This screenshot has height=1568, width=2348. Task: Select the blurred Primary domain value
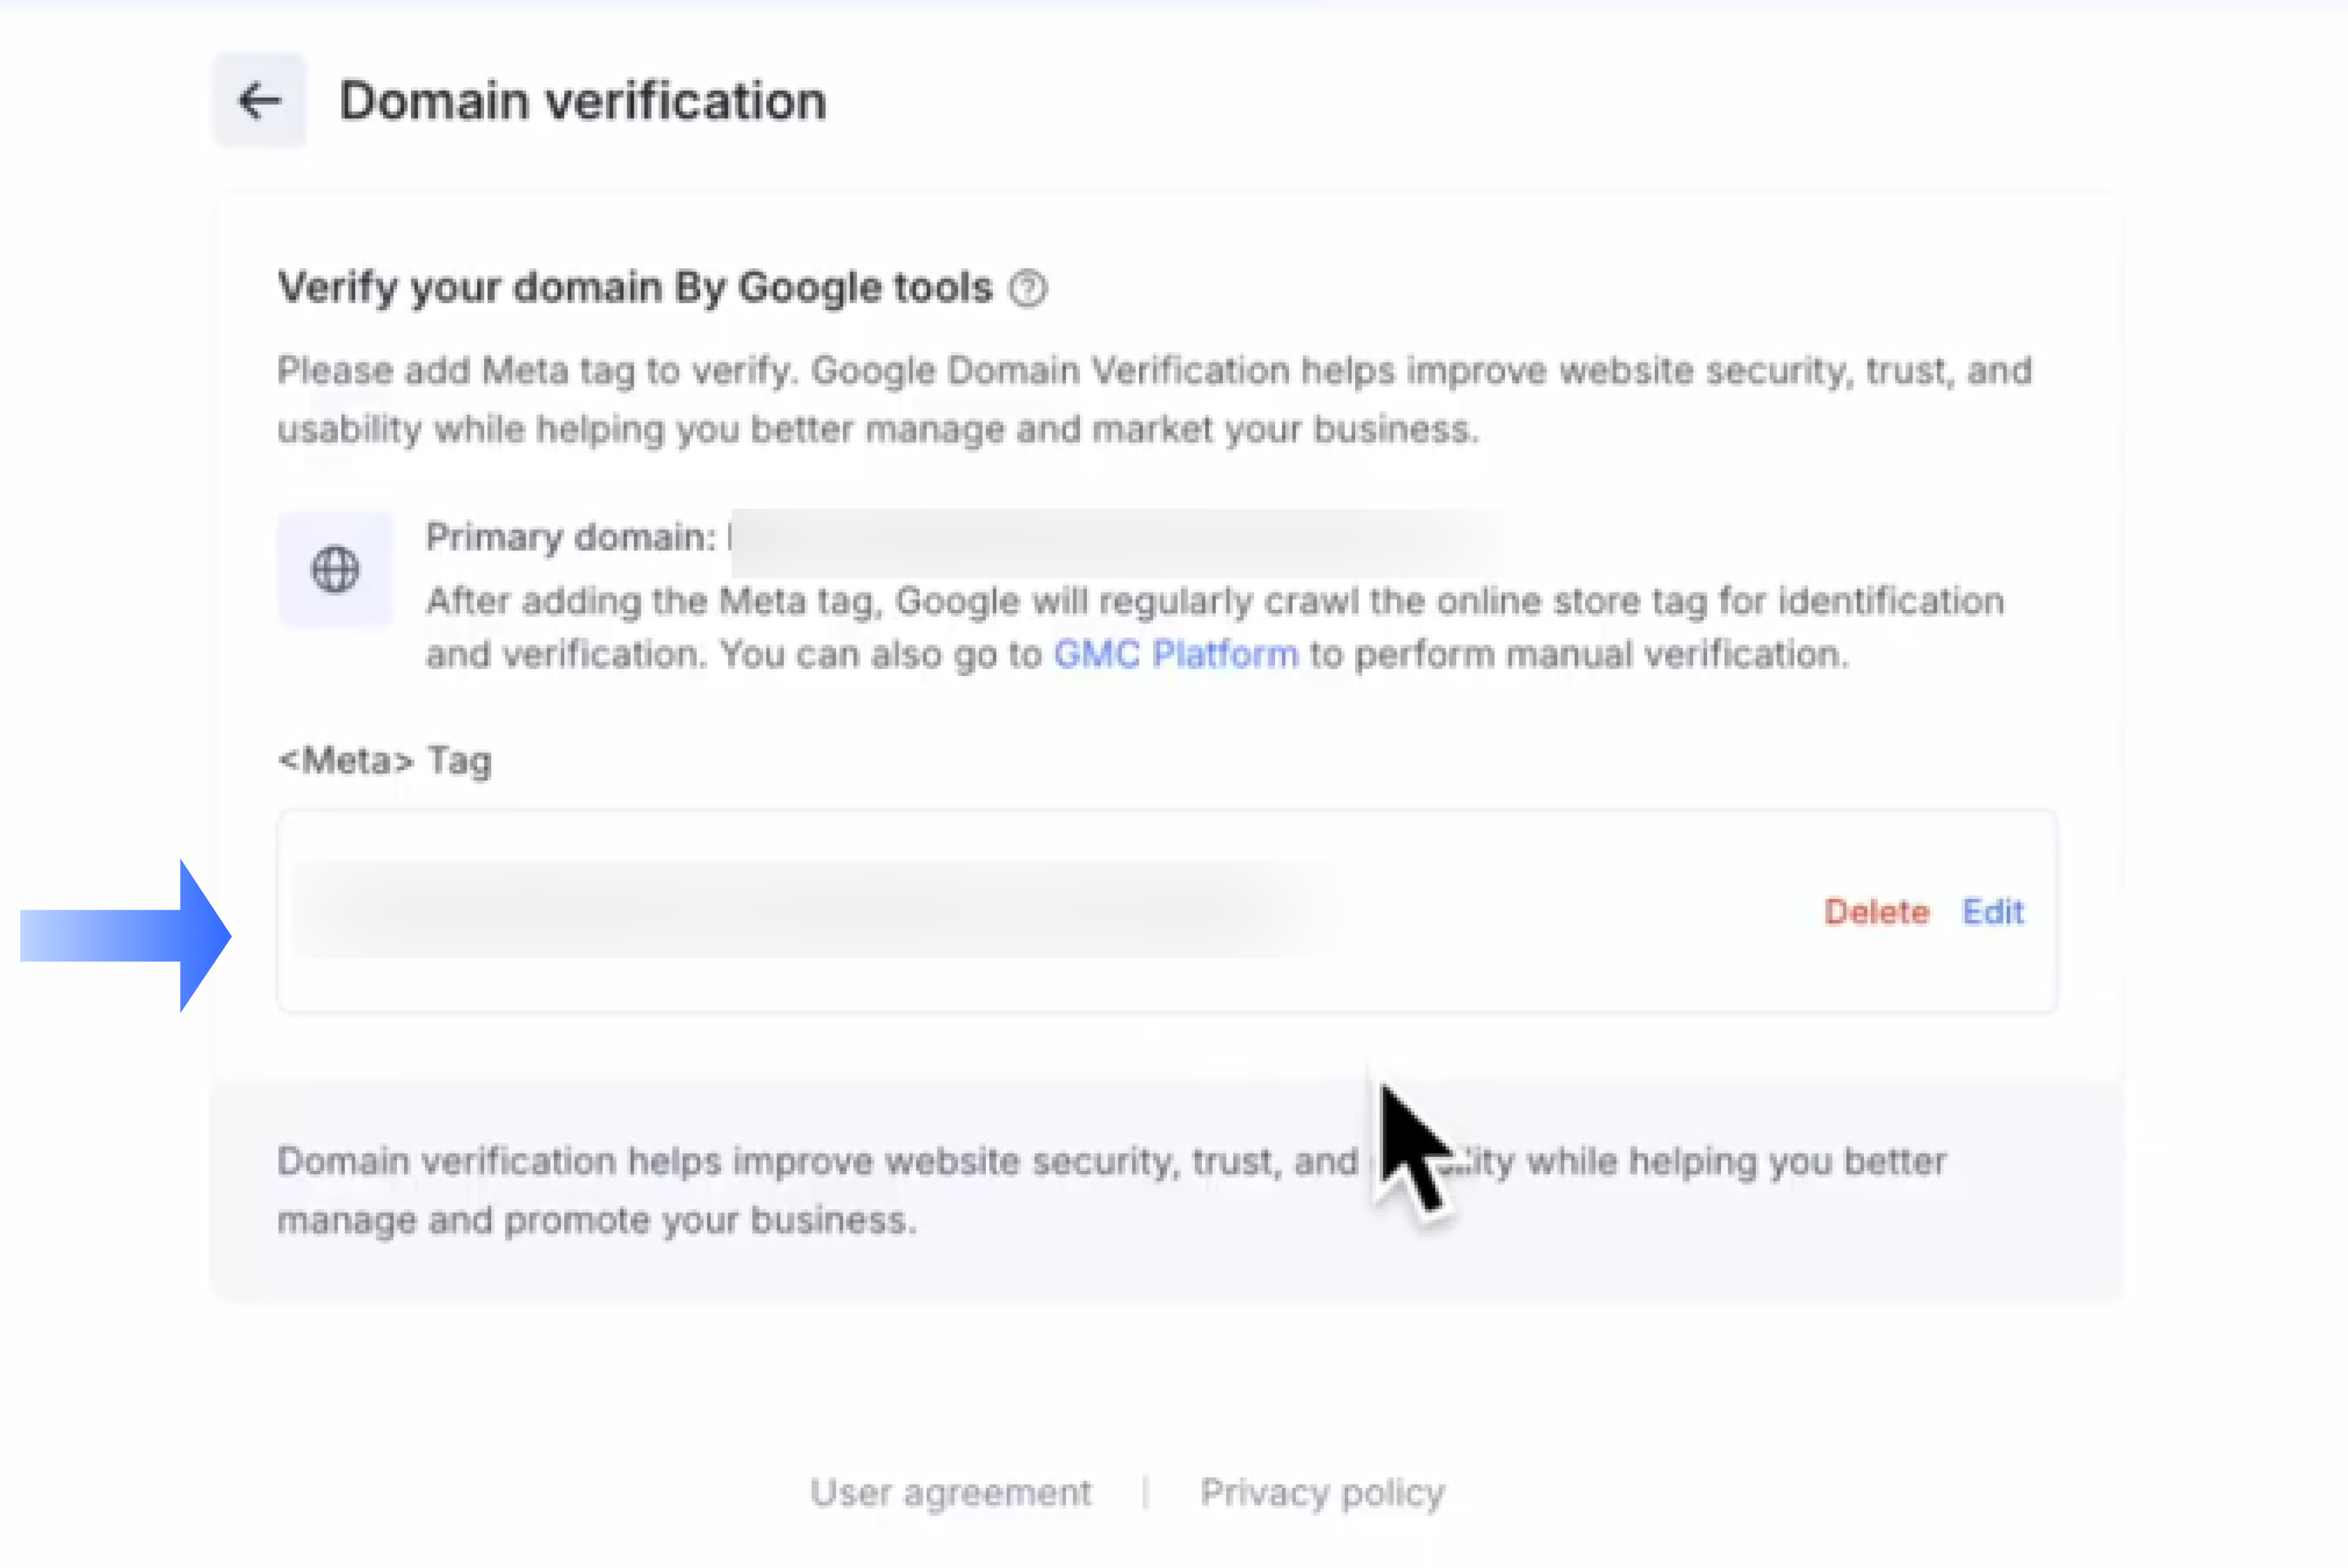pyautogui.click(x=1115, y=541)
